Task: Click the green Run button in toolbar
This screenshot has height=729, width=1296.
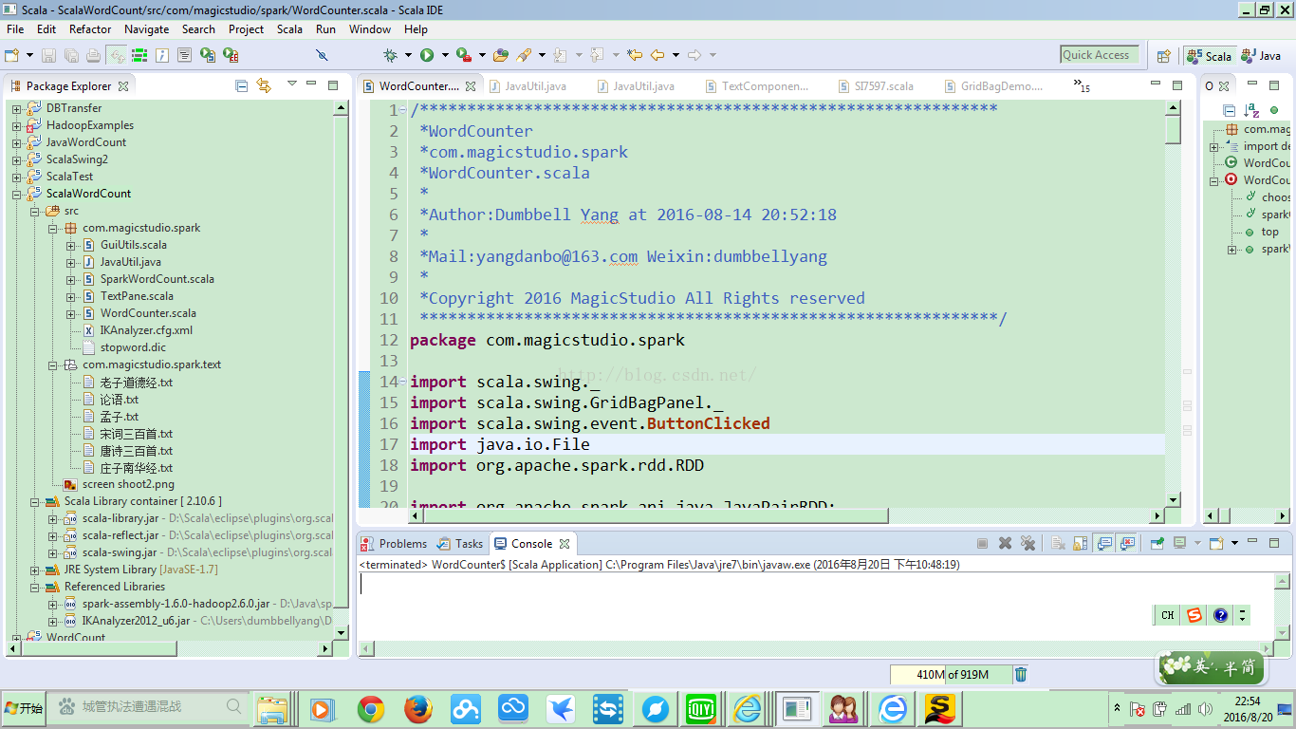Action: click(x=427, y=55)
